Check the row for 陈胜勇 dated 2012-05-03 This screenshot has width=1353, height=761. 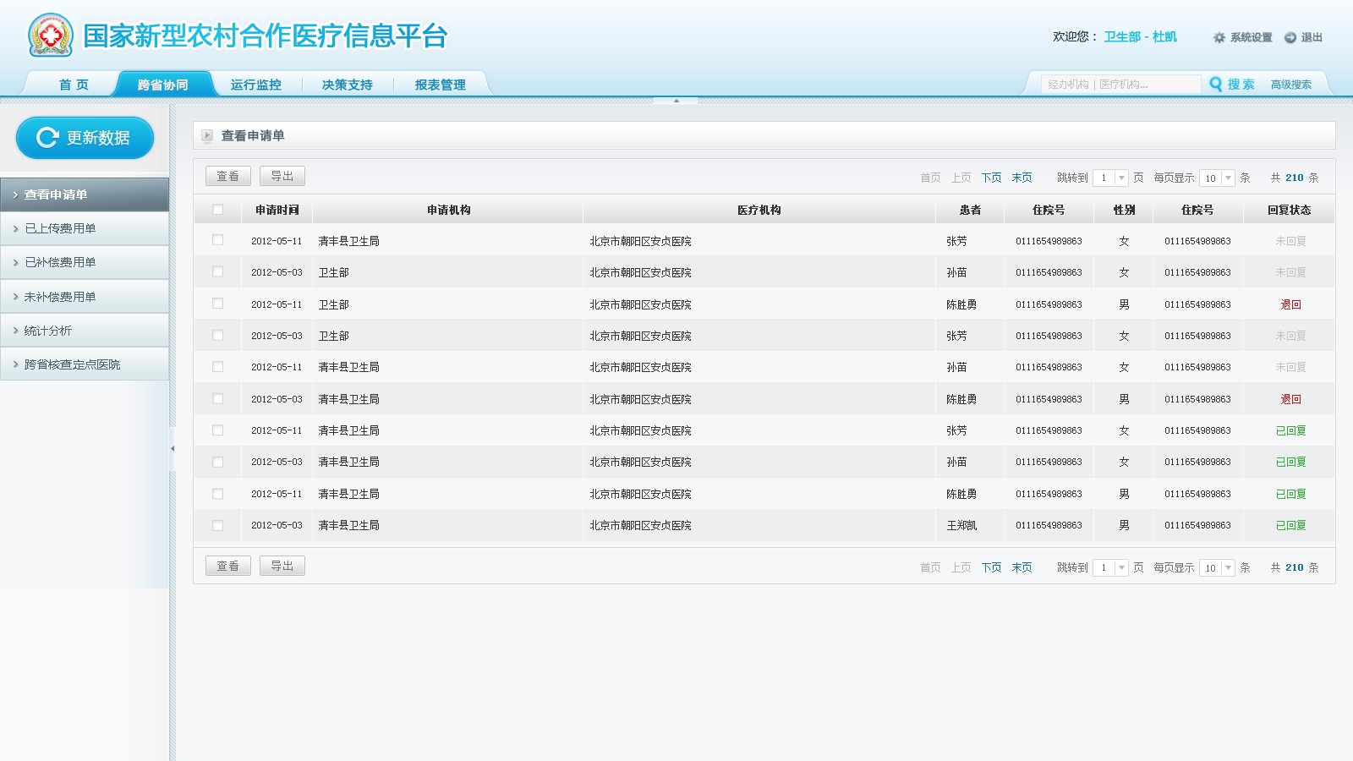point(217,399)
